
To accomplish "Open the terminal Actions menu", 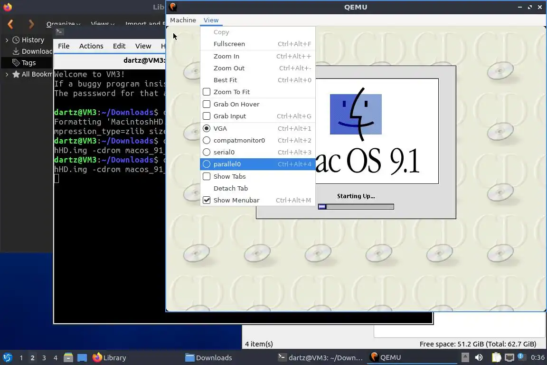I will click(x=91, y=46).
